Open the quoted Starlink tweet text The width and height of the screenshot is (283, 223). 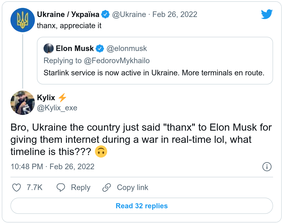(154, 73)
